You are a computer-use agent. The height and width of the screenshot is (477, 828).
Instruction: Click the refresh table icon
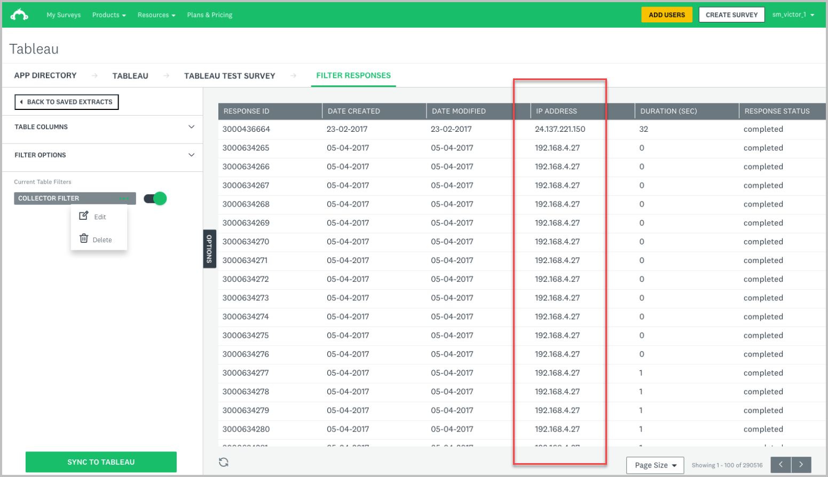tap(224, 462)
